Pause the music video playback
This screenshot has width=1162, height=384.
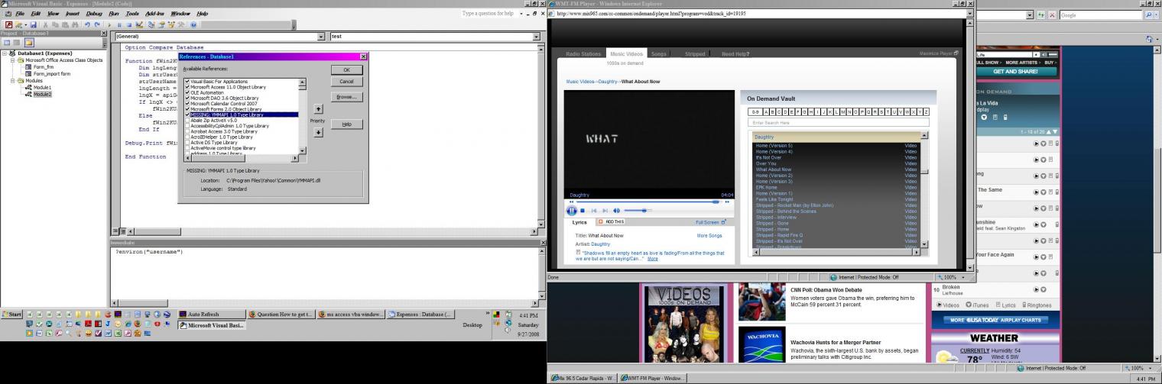(x=572, y=210)
